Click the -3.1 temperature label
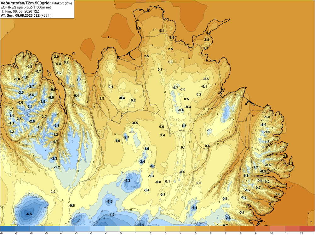The height and width of the screenshot is (235, 315). click(30, 107)
